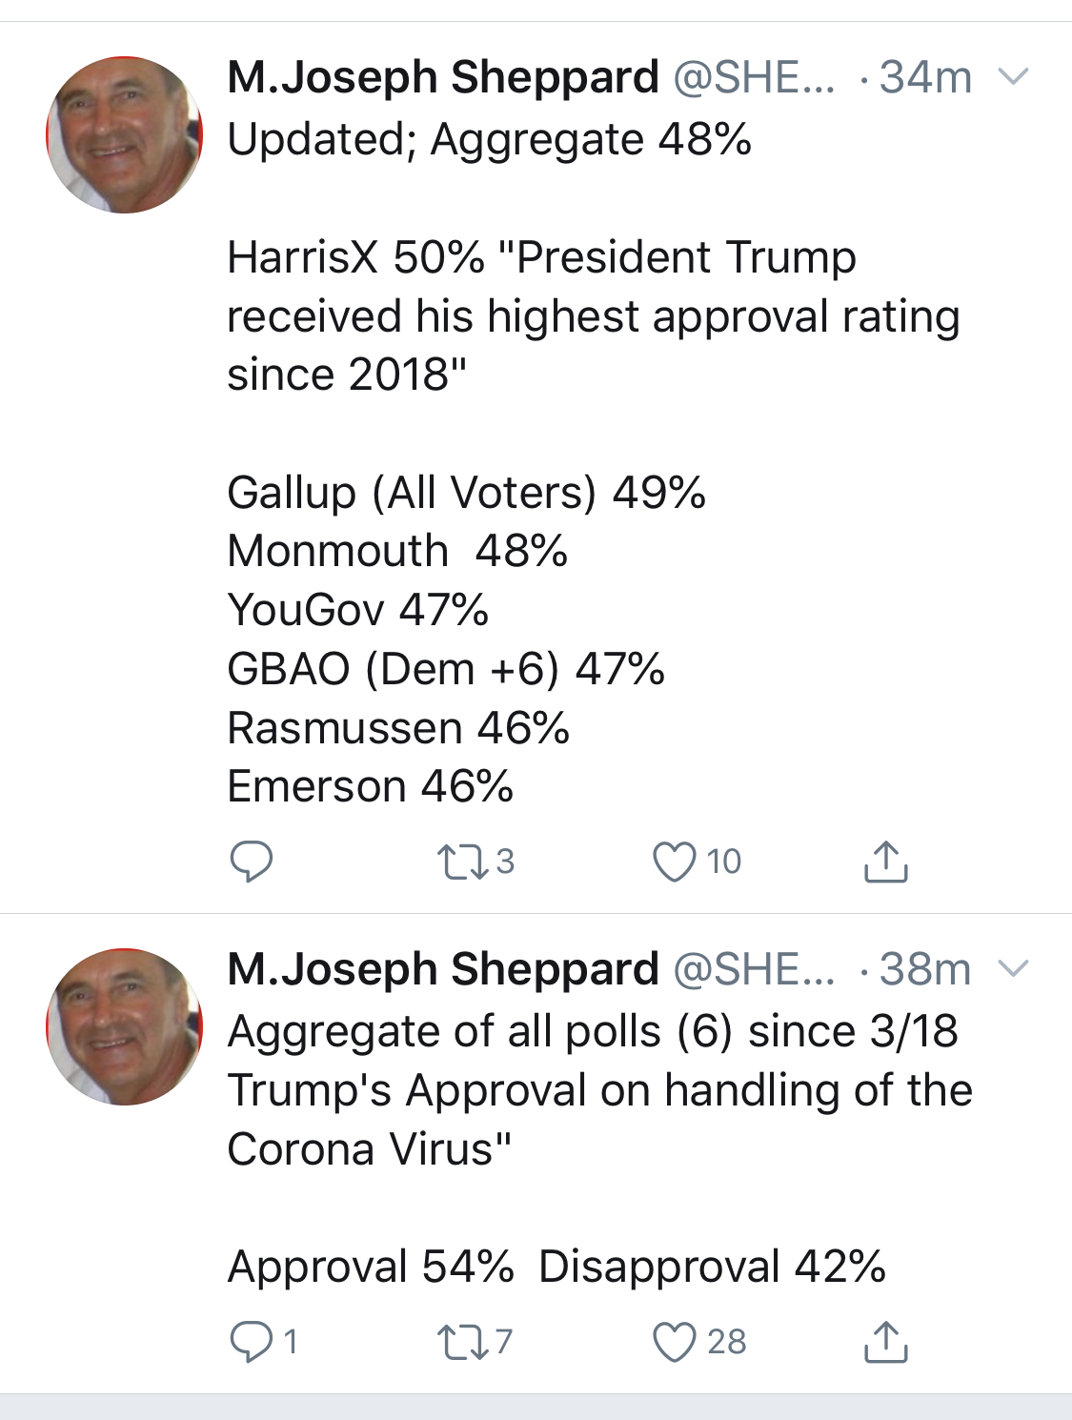
Task: Open the tweet via its 38m timestamp
Action: click(x=924, y=969)
